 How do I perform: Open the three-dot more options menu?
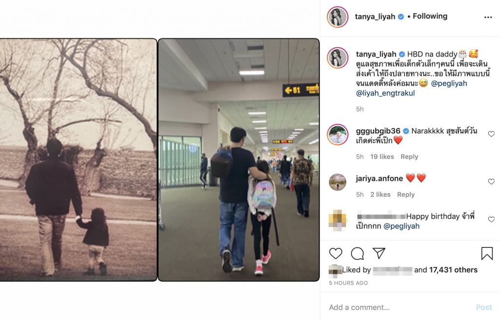[x=488, y=17]
